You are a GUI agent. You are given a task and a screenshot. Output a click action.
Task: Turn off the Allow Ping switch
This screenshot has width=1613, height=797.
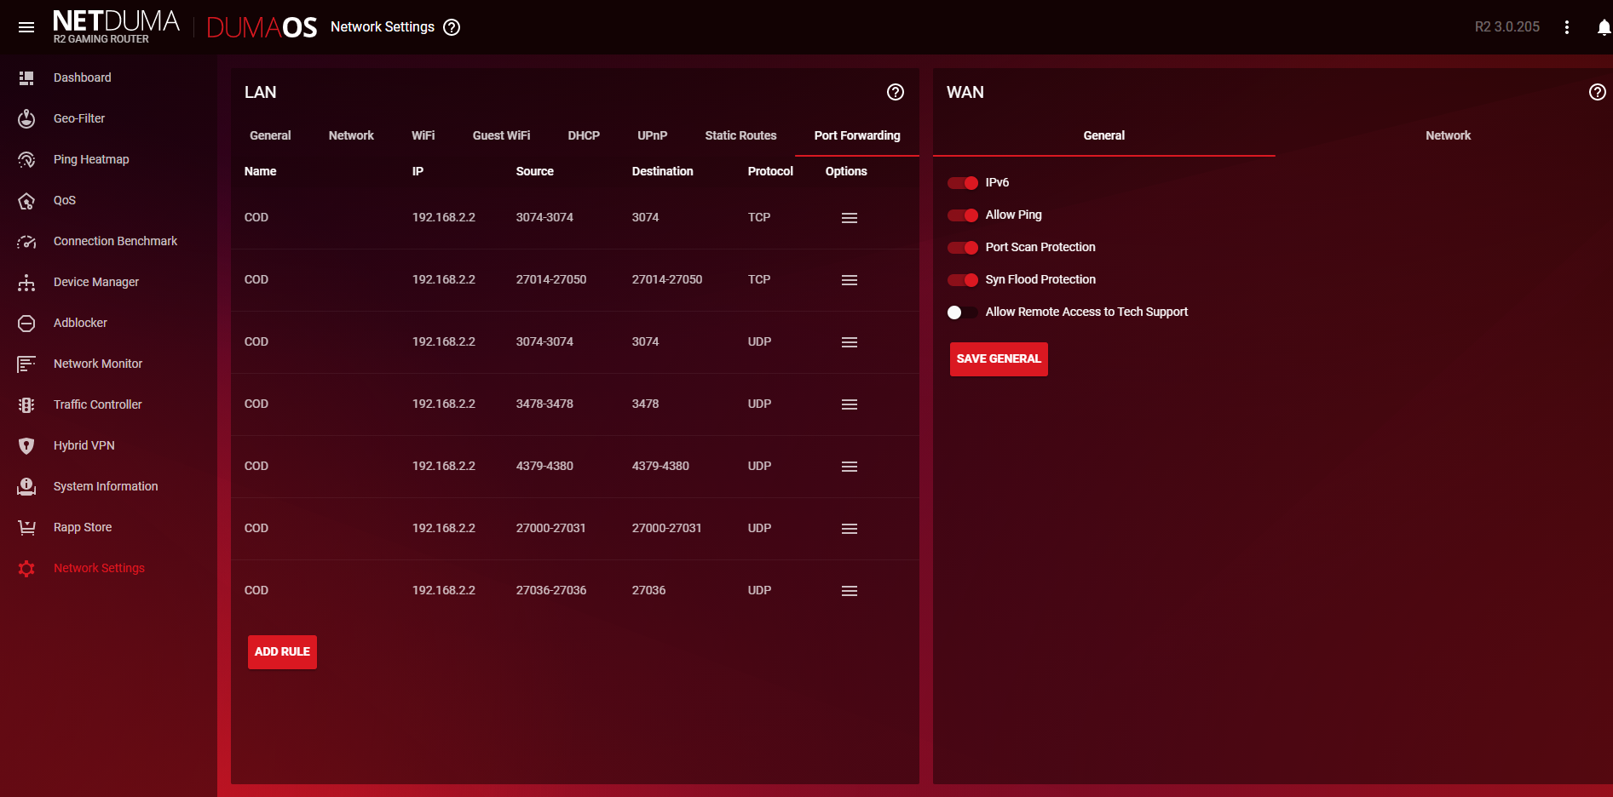tap(963, 215)
